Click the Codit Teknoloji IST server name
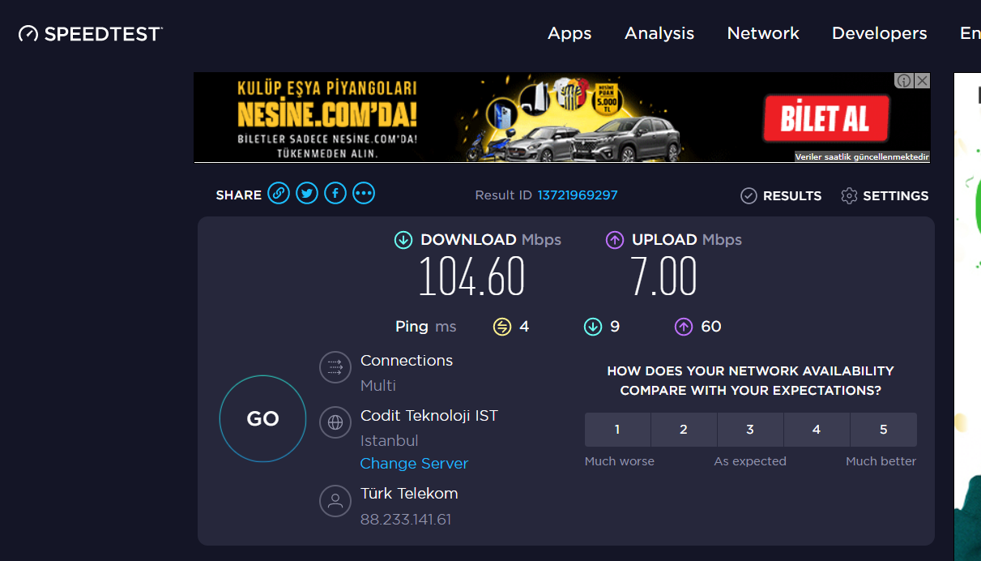The image size is (981, 561). click(x=429, y=416)
